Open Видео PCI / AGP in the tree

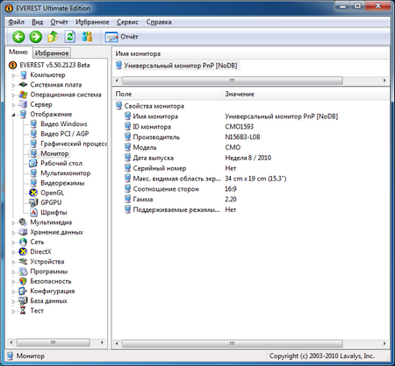click(64, 134)
